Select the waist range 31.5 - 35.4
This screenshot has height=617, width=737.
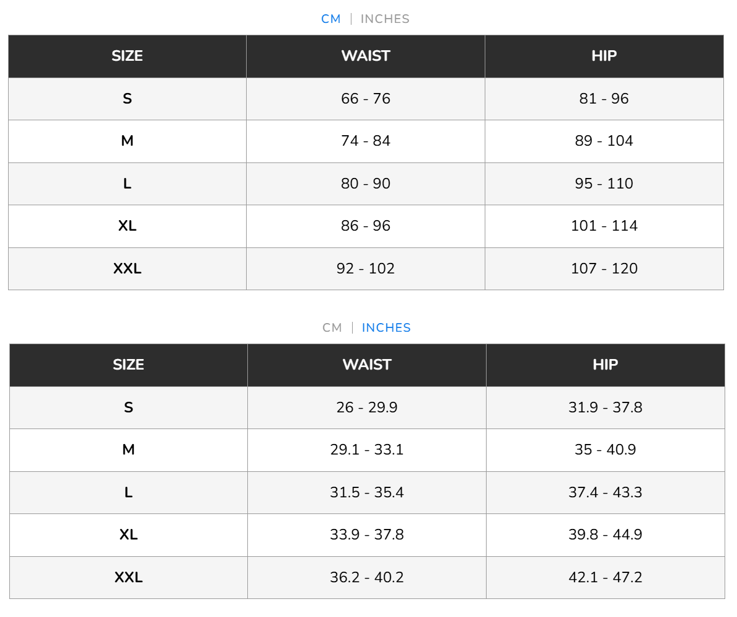click(367, 492)
